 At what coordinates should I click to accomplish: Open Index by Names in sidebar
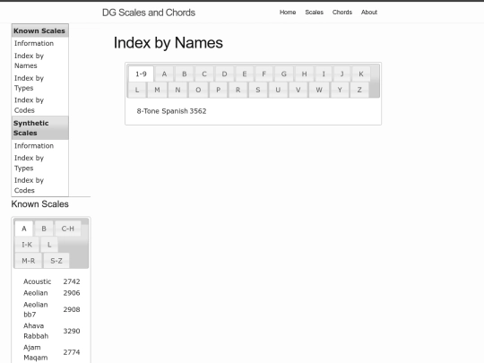[x=29, y=61]
